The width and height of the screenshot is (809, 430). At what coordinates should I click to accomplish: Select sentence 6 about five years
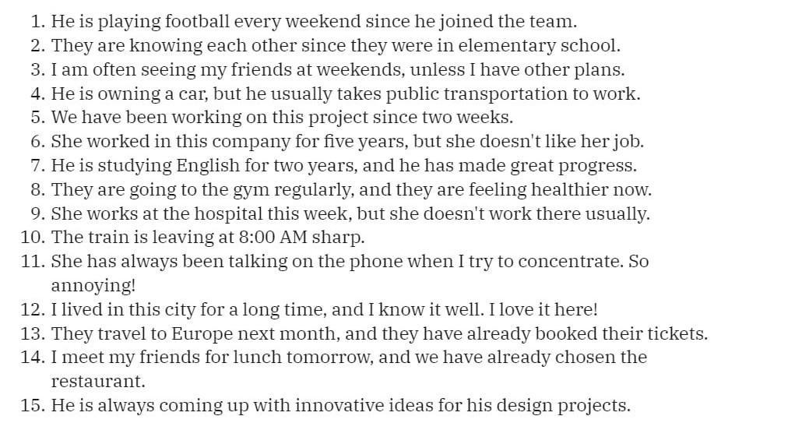coord(347,142)
